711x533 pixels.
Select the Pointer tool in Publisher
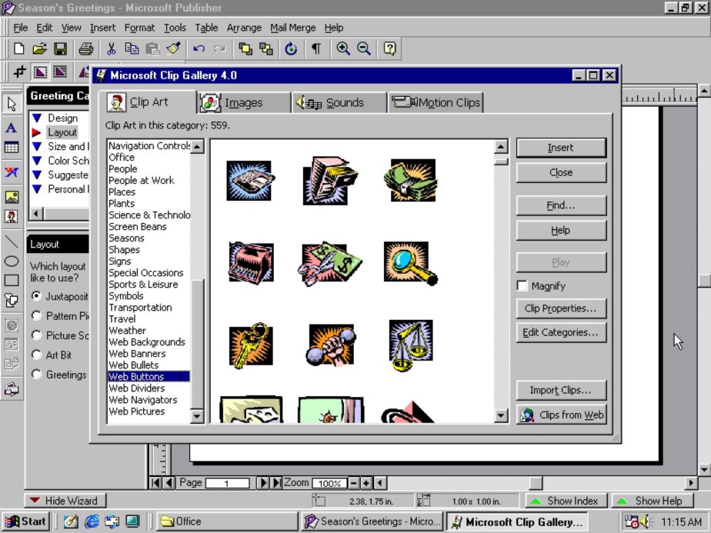12,104
